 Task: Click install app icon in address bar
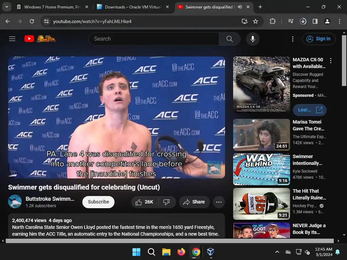(x=245, y=21)
